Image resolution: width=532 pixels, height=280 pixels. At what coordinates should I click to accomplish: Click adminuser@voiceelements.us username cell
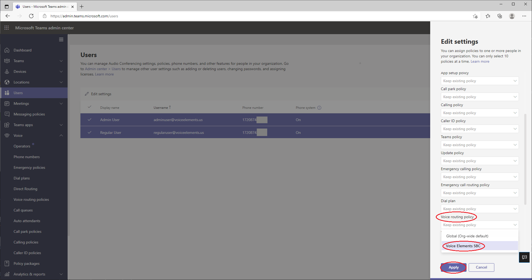(178, 120)
